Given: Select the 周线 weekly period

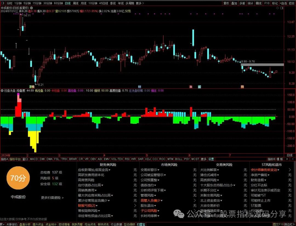Looking at the screenshot, I should point(76,3).
